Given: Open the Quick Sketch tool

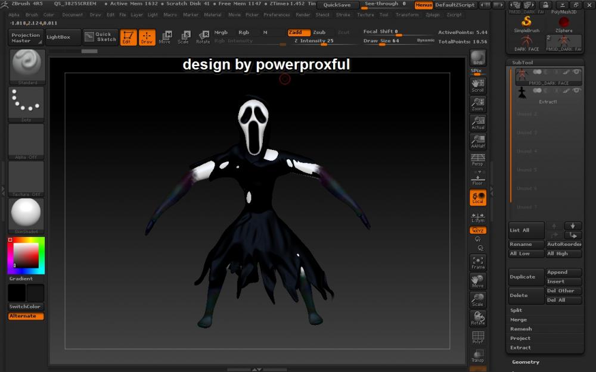Looking at the screenshot, I should click(101, 37).
